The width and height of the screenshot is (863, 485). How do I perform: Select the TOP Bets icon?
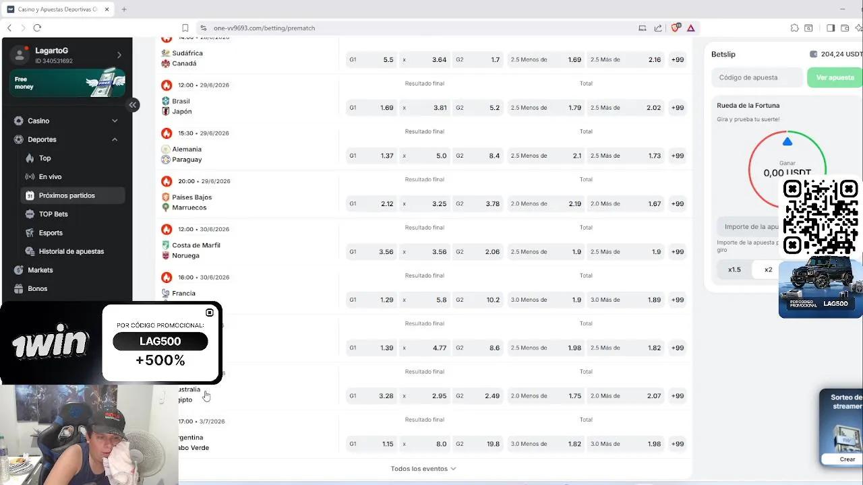[30, 214]
